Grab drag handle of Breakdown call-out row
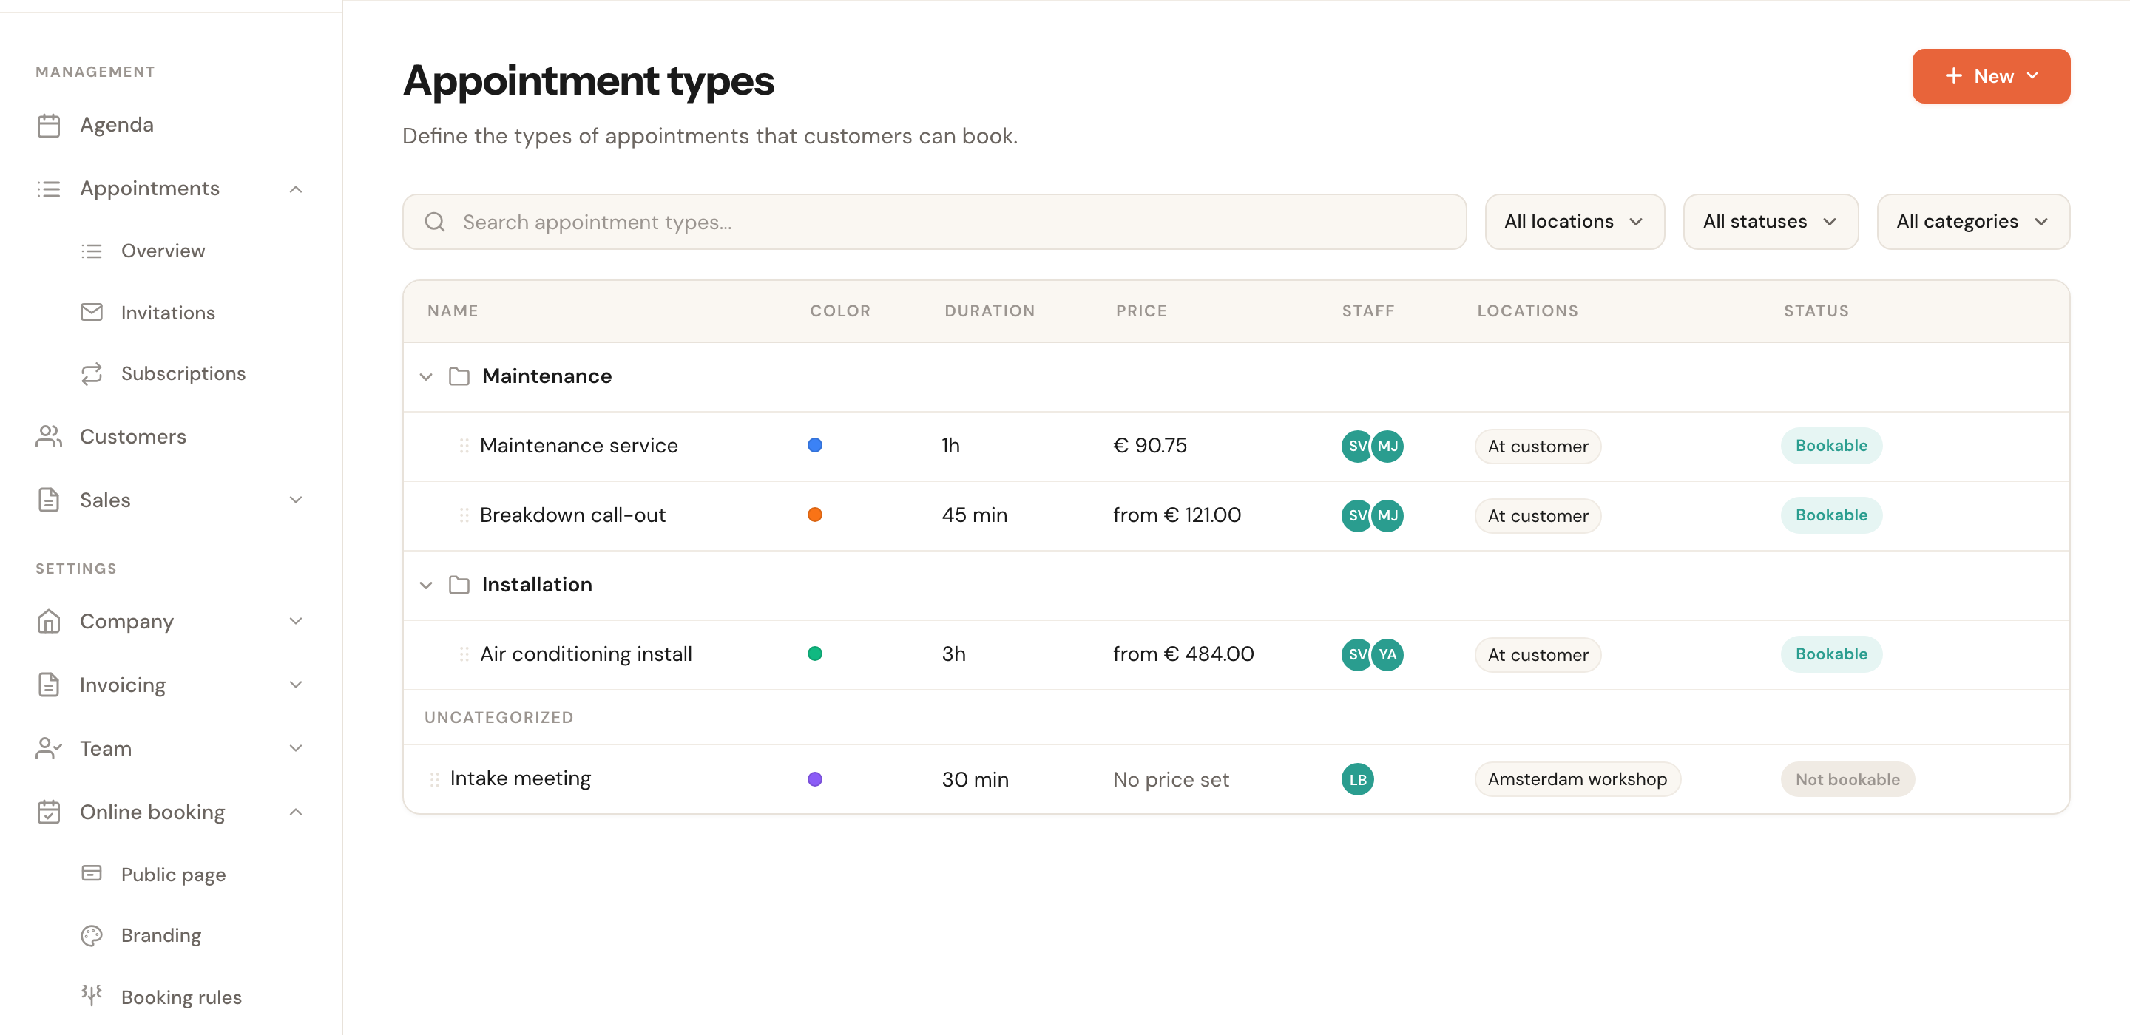 (464, 515)
